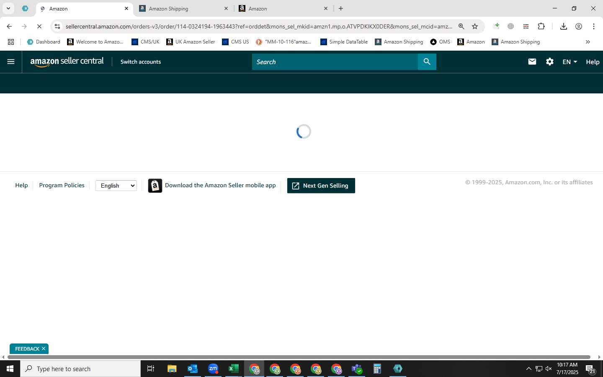
Task: Close the FEEDBACK tab with X
Action: click(44, 349)
